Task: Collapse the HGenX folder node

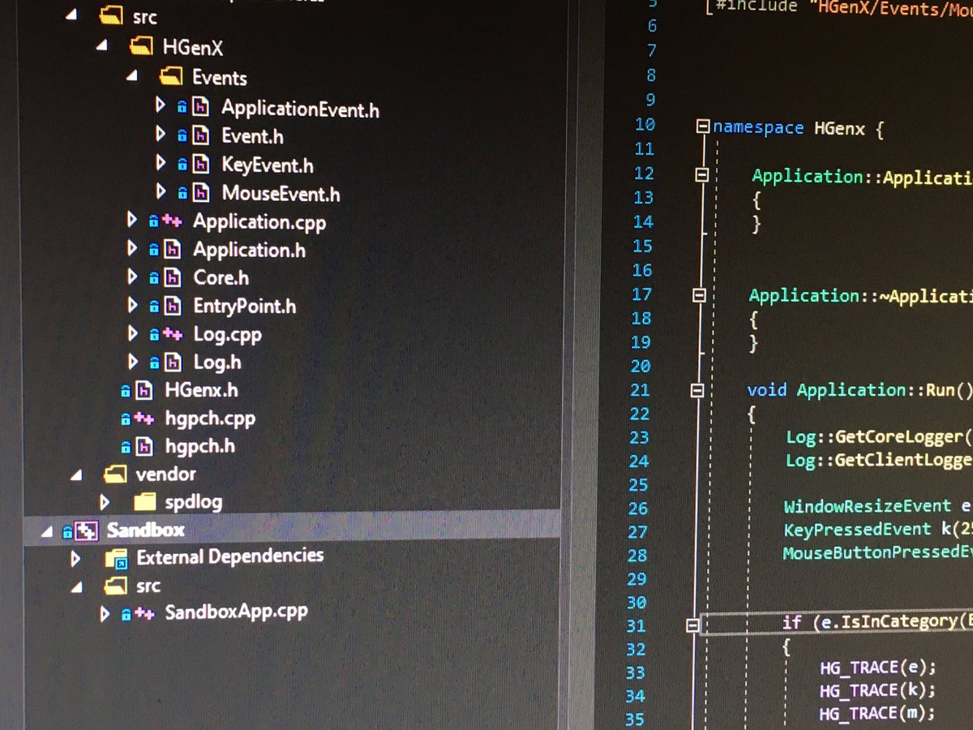Action: click(x=101, y=46)
